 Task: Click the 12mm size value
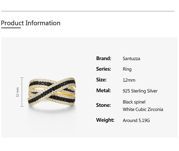129,80
